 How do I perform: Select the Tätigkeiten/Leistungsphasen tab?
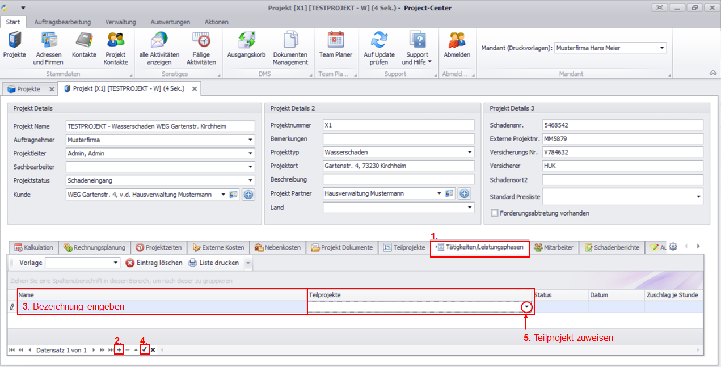(x=480, y=247)
